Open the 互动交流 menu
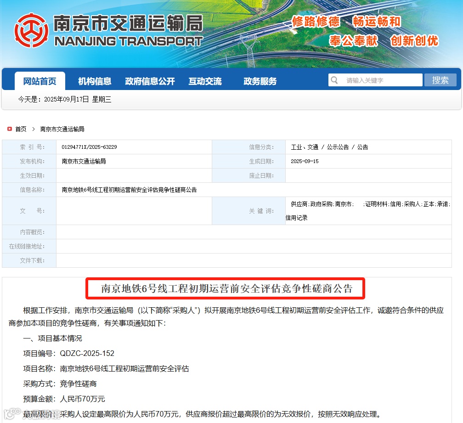This screenshot has height=423, width=463. click(205, 81)
